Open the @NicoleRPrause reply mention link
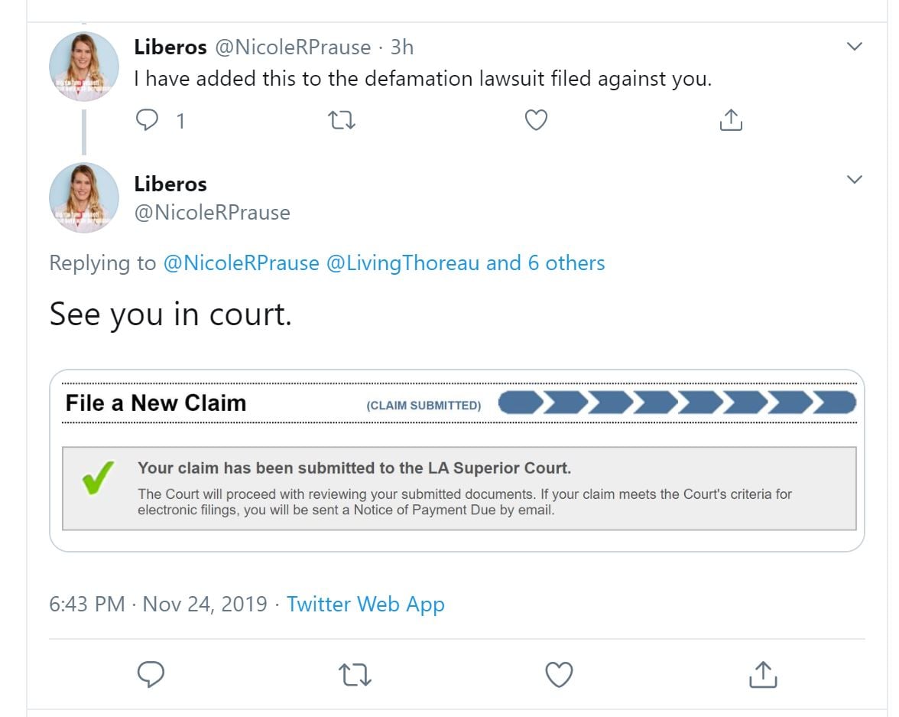Screen dimensions: 899x717 coord(241,263)
